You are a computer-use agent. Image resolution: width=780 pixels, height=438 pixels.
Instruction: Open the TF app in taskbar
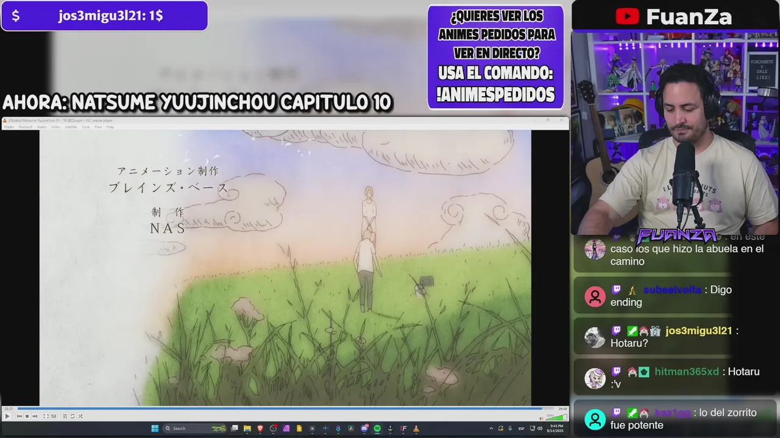403,428
